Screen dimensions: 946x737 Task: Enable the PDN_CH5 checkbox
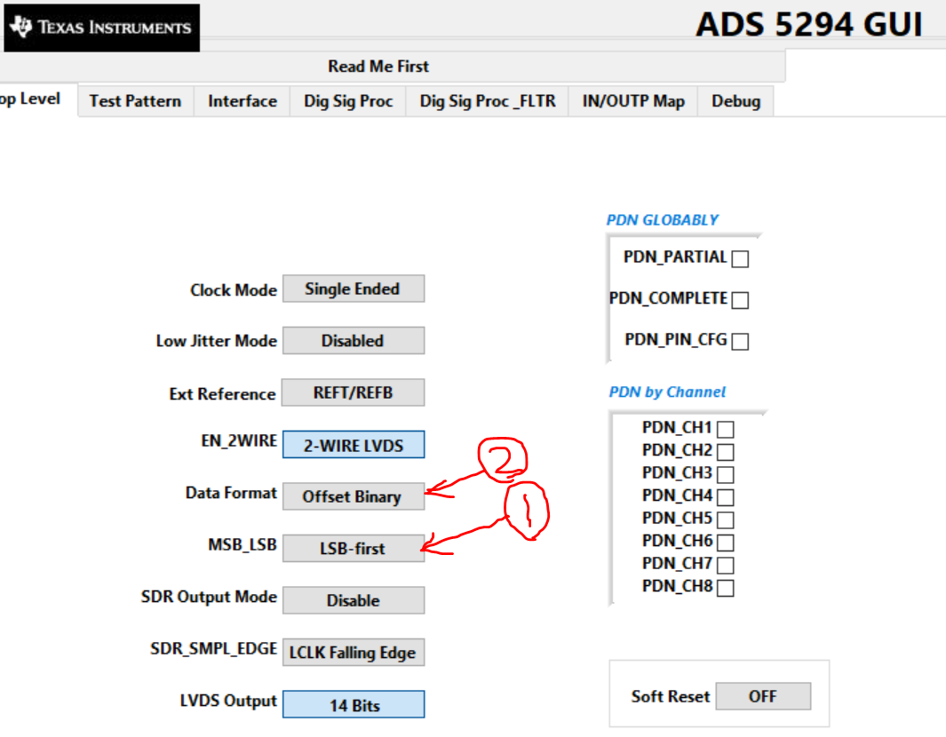726,519
